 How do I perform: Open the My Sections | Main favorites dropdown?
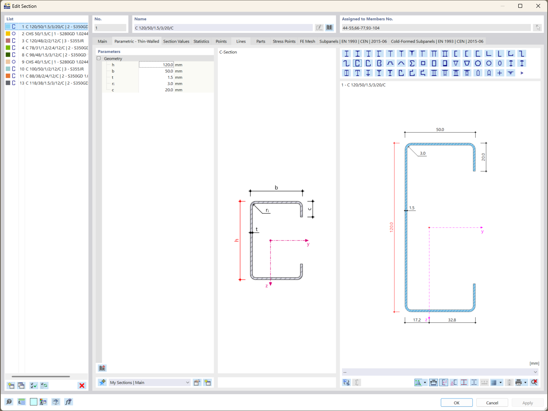pos(149,382)
